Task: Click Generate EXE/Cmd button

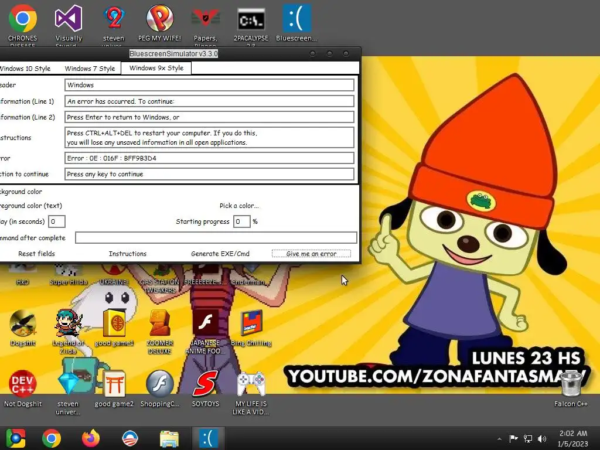Action: point(220,254)
